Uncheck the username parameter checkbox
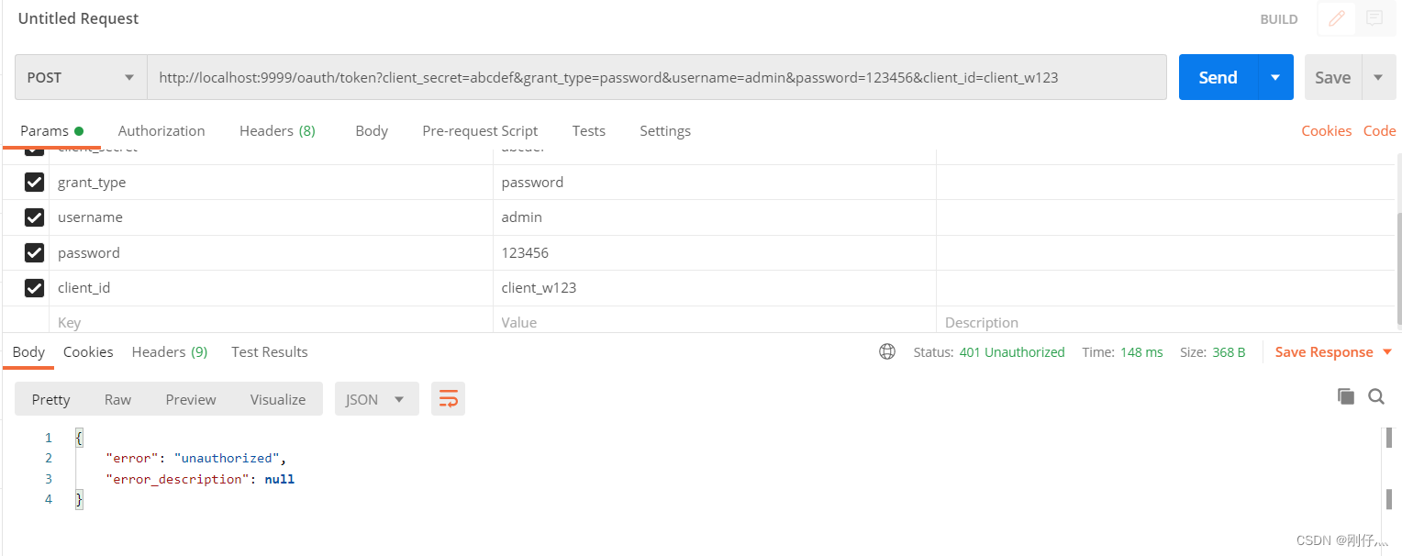Viewport: 1402px width, 556px height. [34, 217]
